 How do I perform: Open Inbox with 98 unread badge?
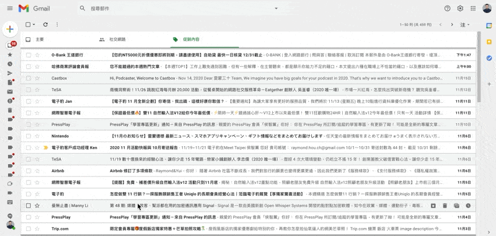(x=10, y=45)
